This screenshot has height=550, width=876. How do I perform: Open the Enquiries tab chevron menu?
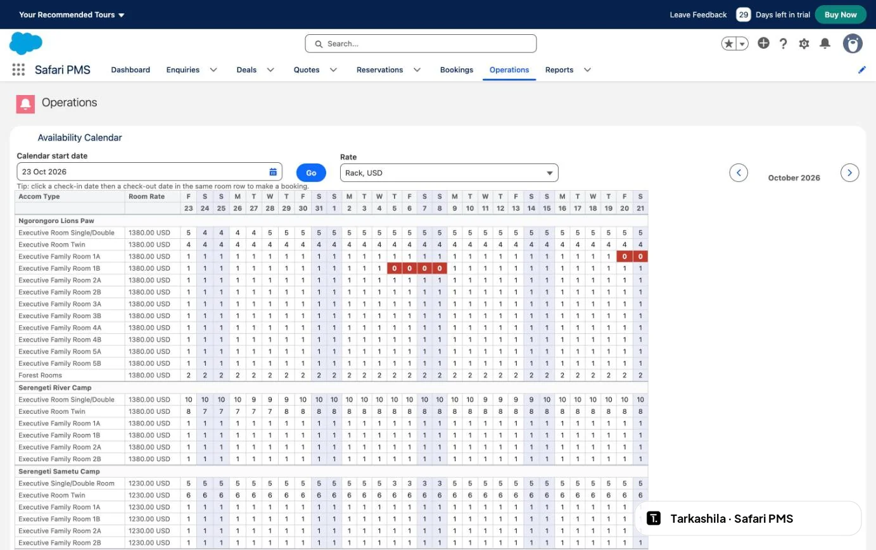coord(213,70)
